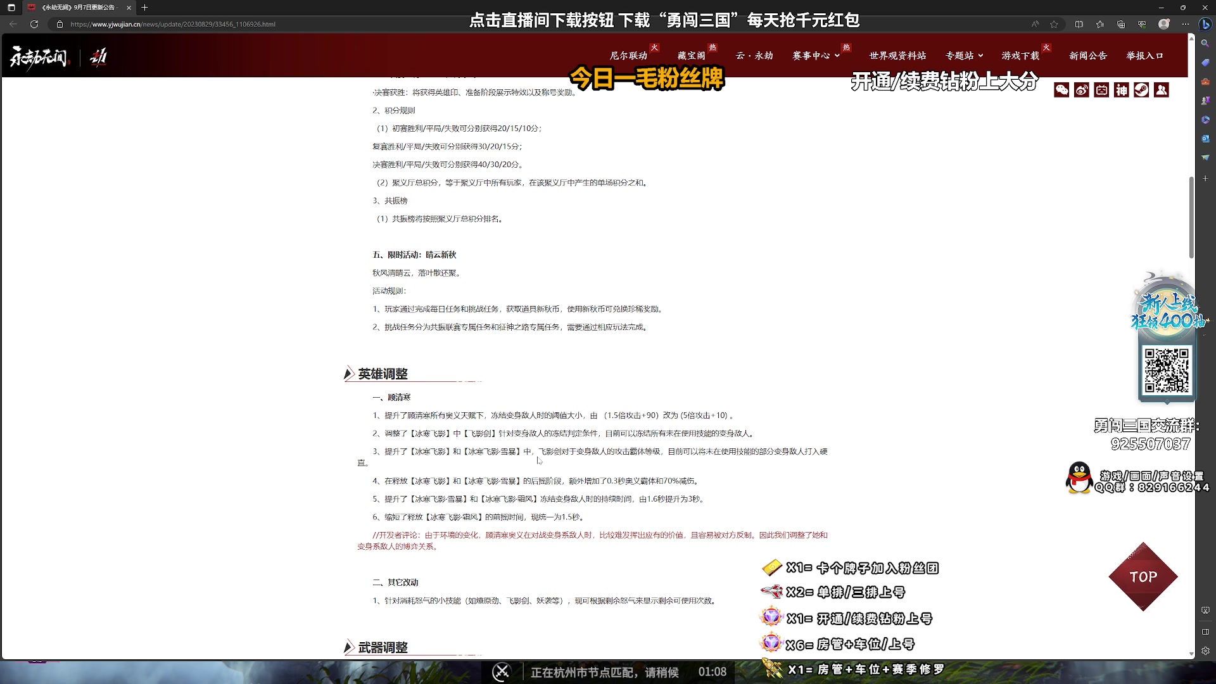Viewport: 1216px width, 684px height.
Task: Open the Weibo social icon
Action: [x=1082, y=90]
